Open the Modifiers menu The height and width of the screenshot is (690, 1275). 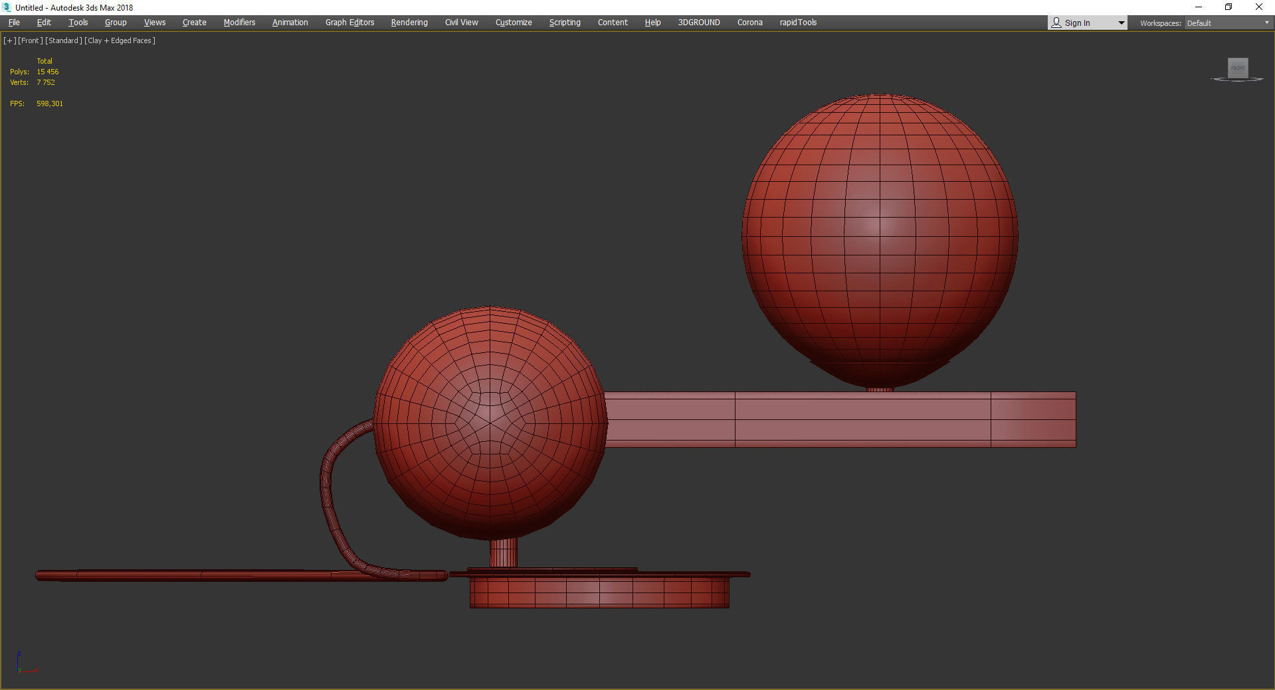pos(239,23)
